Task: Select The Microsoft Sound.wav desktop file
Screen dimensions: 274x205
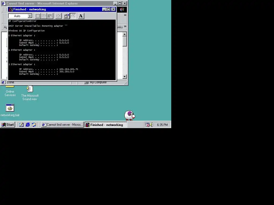Action: point(30,93)
